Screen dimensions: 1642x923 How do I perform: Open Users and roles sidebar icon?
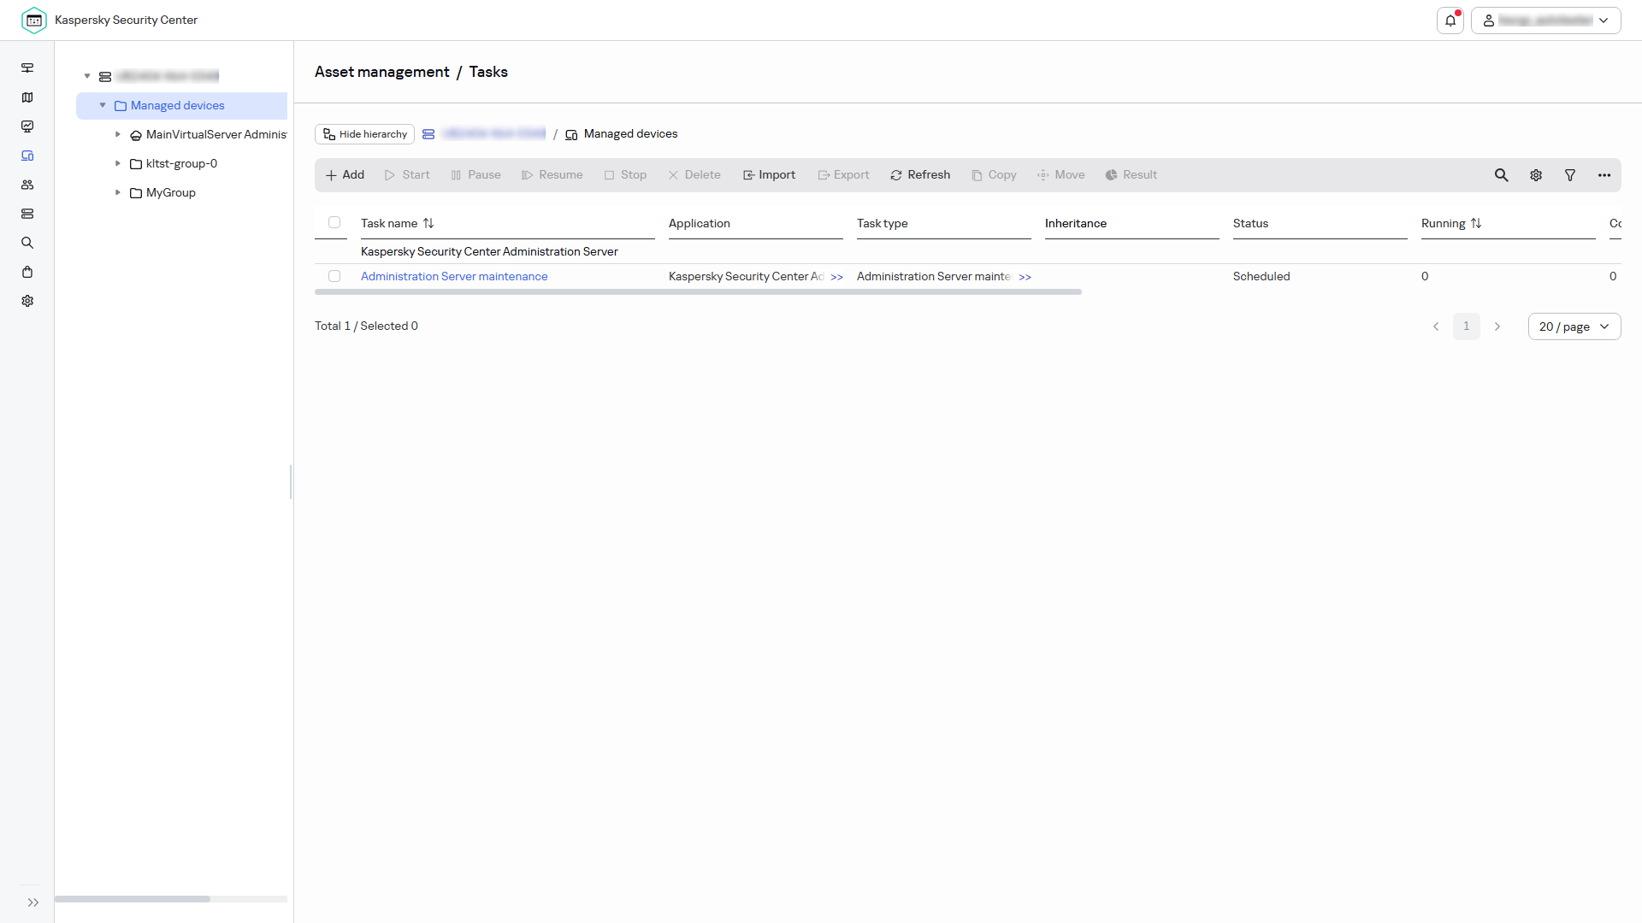[x=27, y=185]
